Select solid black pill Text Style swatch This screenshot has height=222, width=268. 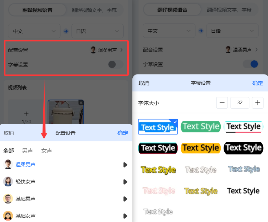point(244,148)
